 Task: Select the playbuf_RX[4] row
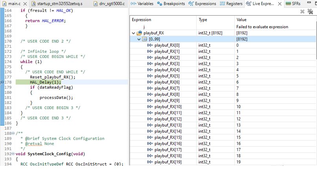[222, 70]
